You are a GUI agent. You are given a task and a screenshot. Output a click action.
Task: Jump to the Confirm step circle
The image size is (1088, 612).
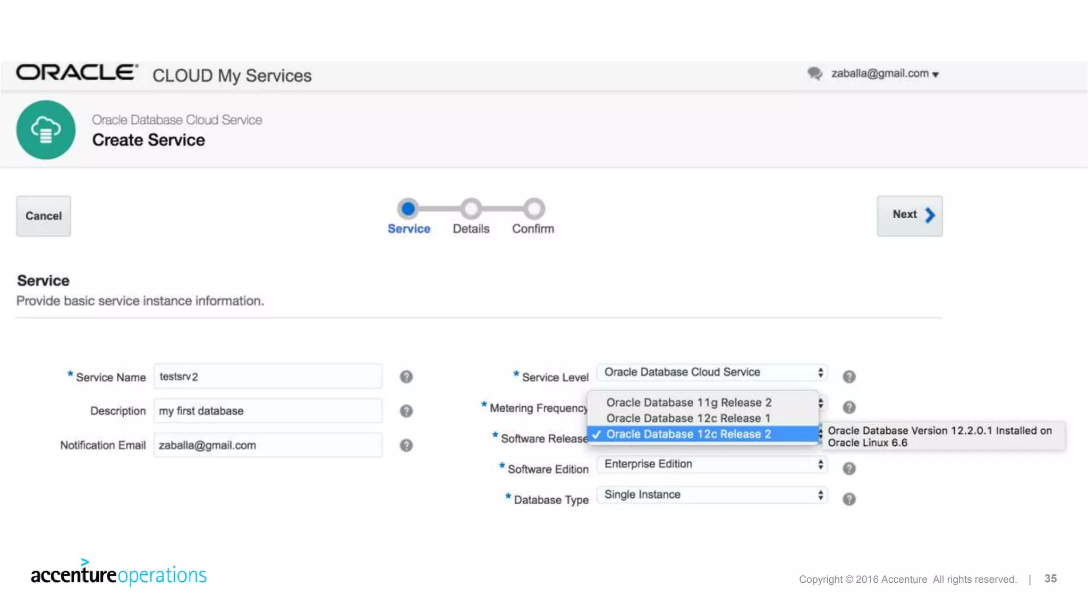pyautogui.click(x=534, y=209)
